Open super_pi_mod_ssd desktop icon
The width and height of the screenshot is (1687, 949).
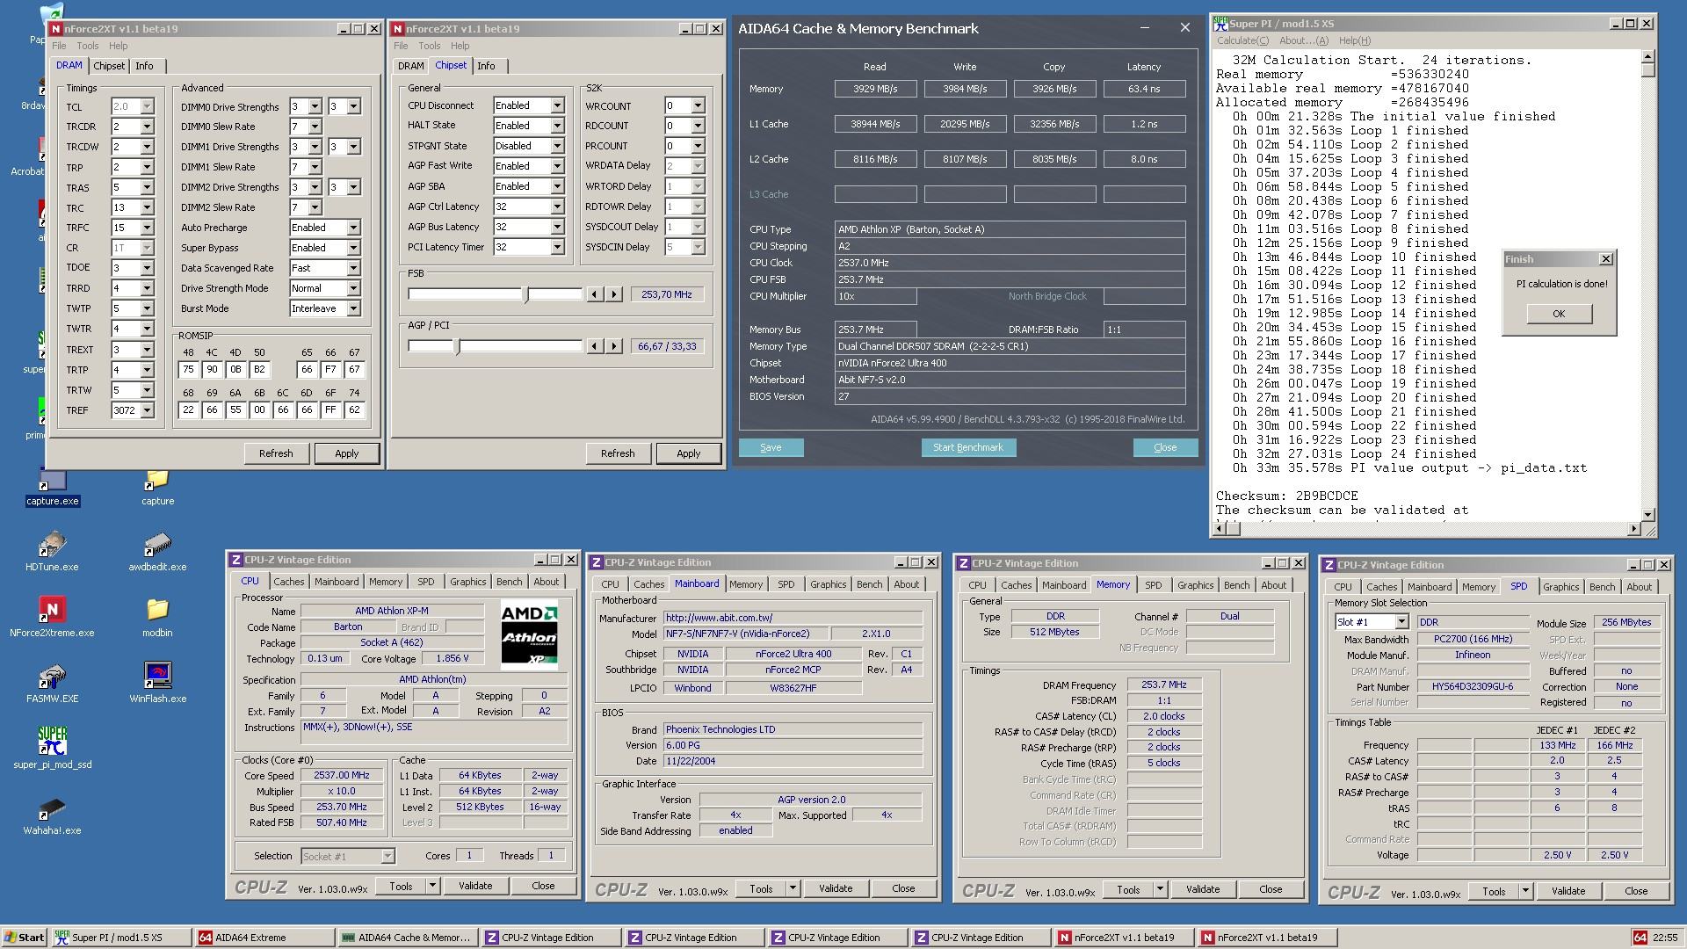[x=52, y=749]
